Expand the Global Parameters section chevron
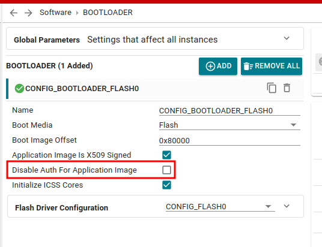322x247 pixels. pos(287,38)
